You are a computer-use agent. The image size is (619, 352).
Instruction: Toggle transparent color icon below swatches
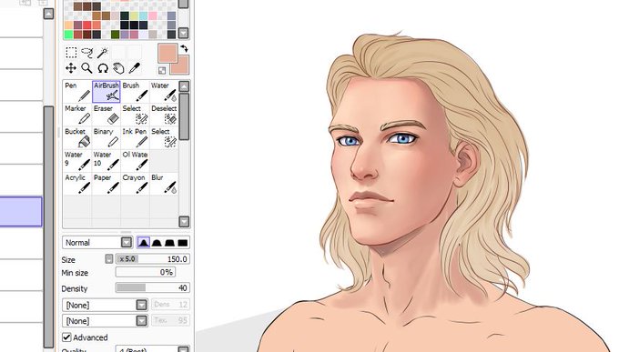pyautogui.click(x=162, y=71)
